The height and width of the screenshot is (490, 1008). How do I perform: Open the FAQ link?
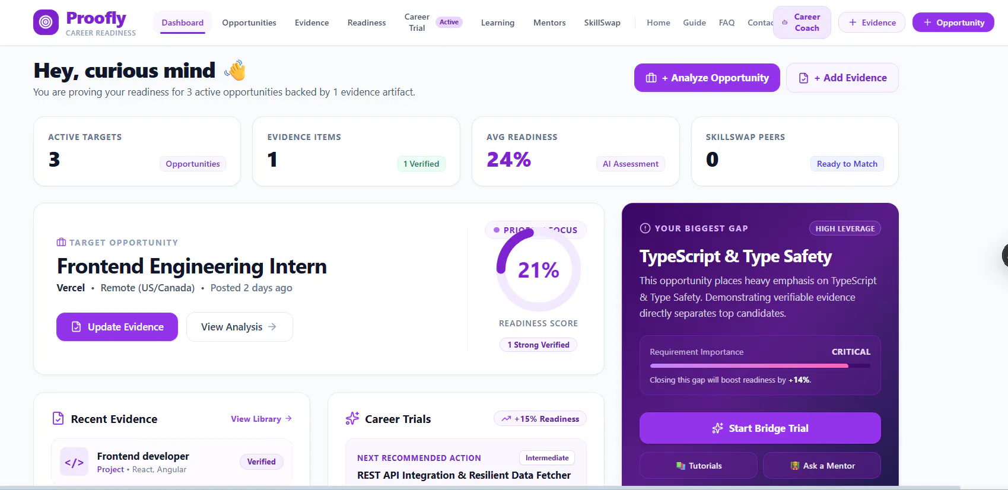[727, 23]
